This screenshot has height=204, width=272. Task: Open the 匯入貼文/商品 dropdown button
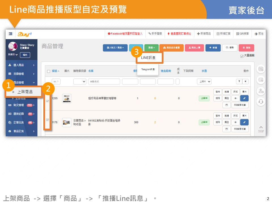[x=115, y=48]
